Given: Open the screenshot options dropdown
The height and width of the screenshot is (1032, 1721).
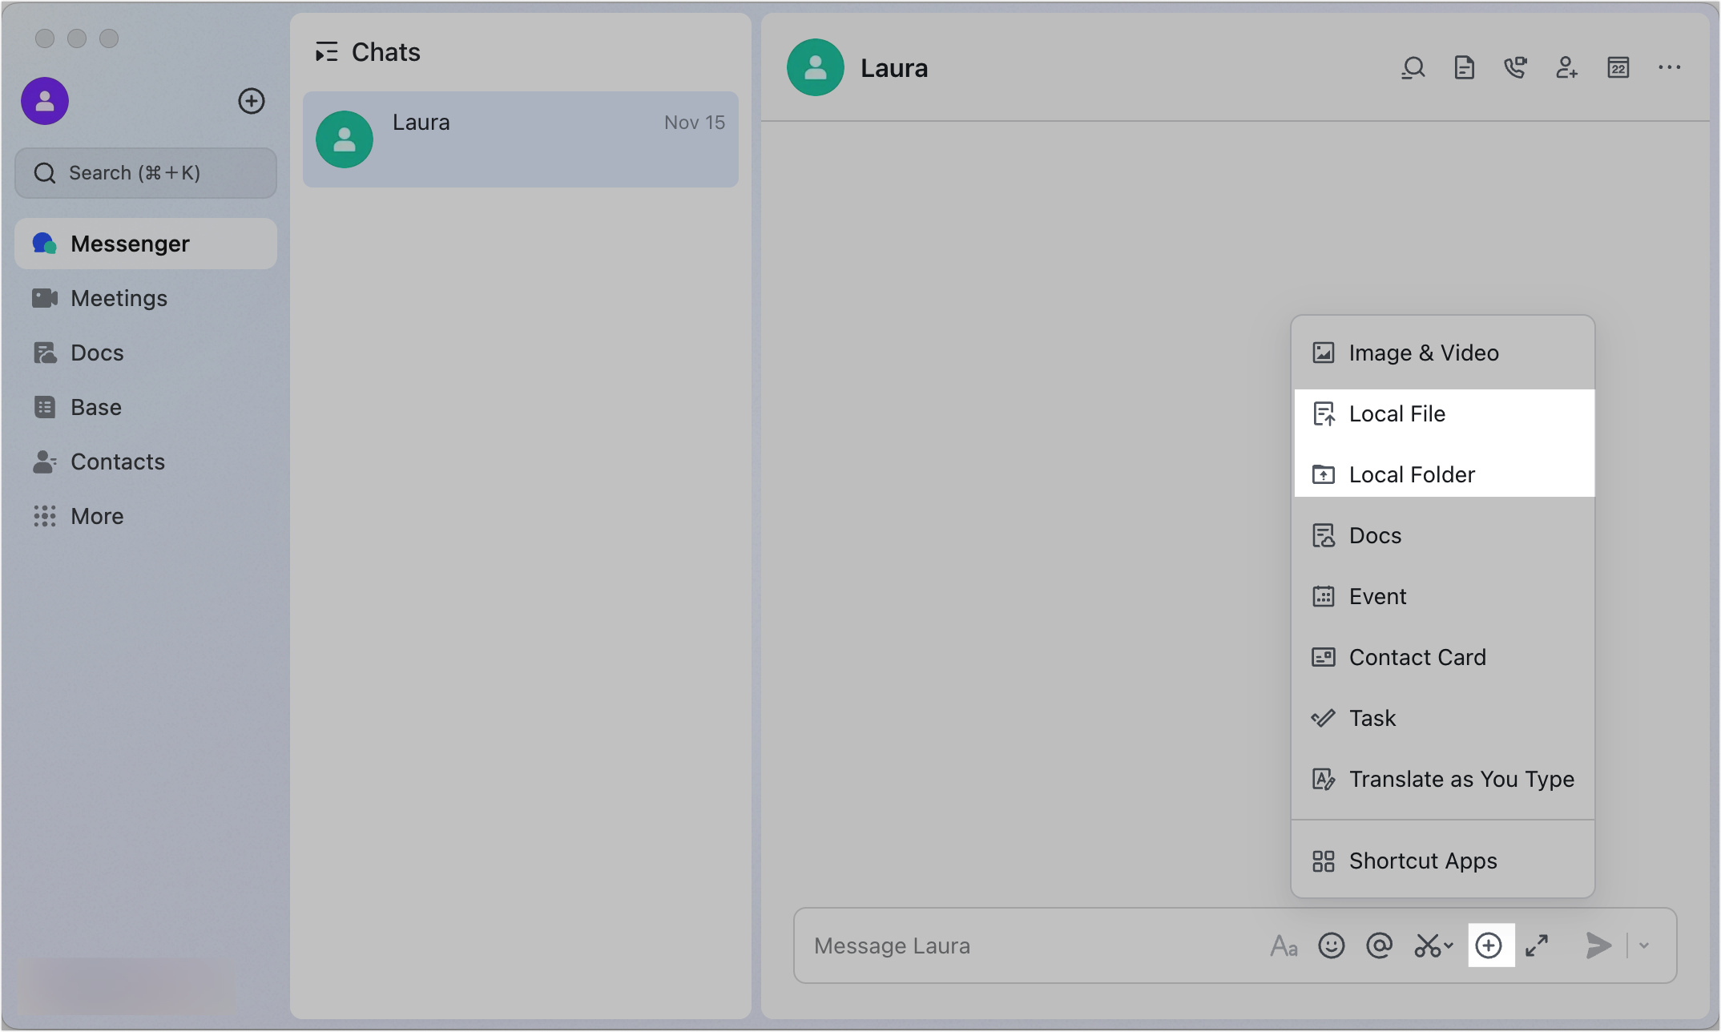Looking at the screenshot, I should click(x=1447, y=948).
